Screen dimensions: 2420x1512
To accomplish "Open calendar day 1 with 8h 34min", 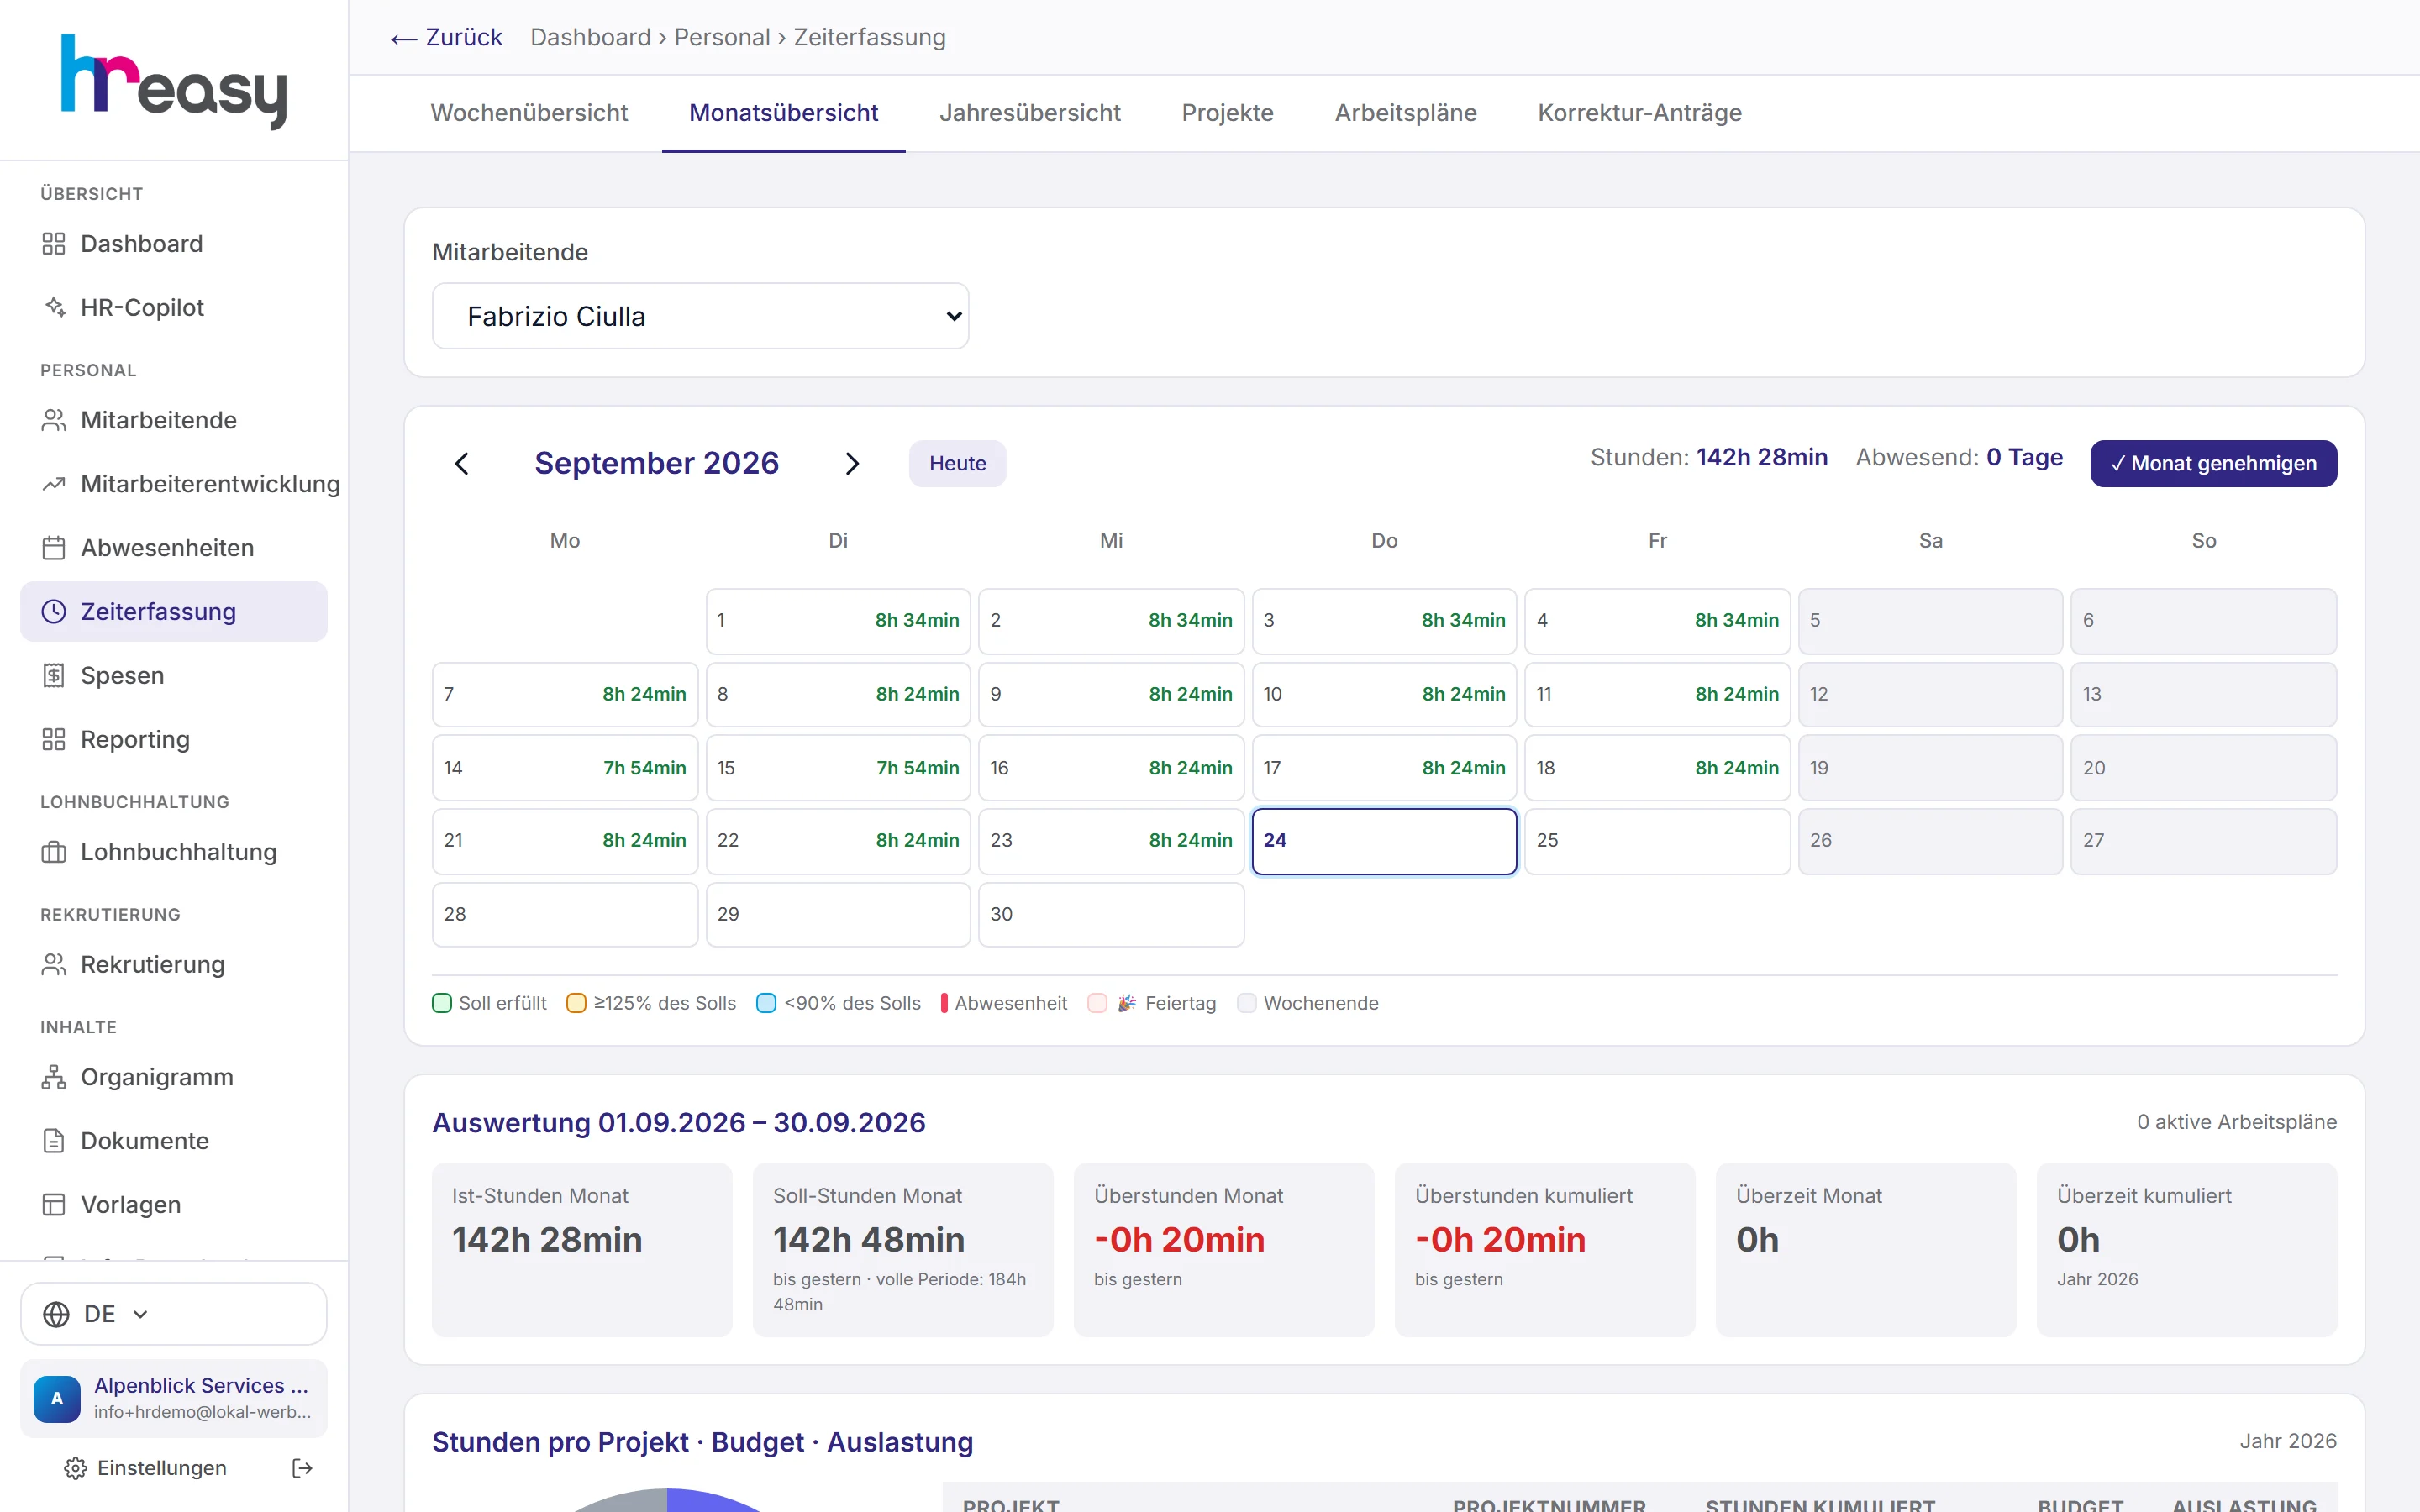I will pyautogui.click(x=838, y=621).
